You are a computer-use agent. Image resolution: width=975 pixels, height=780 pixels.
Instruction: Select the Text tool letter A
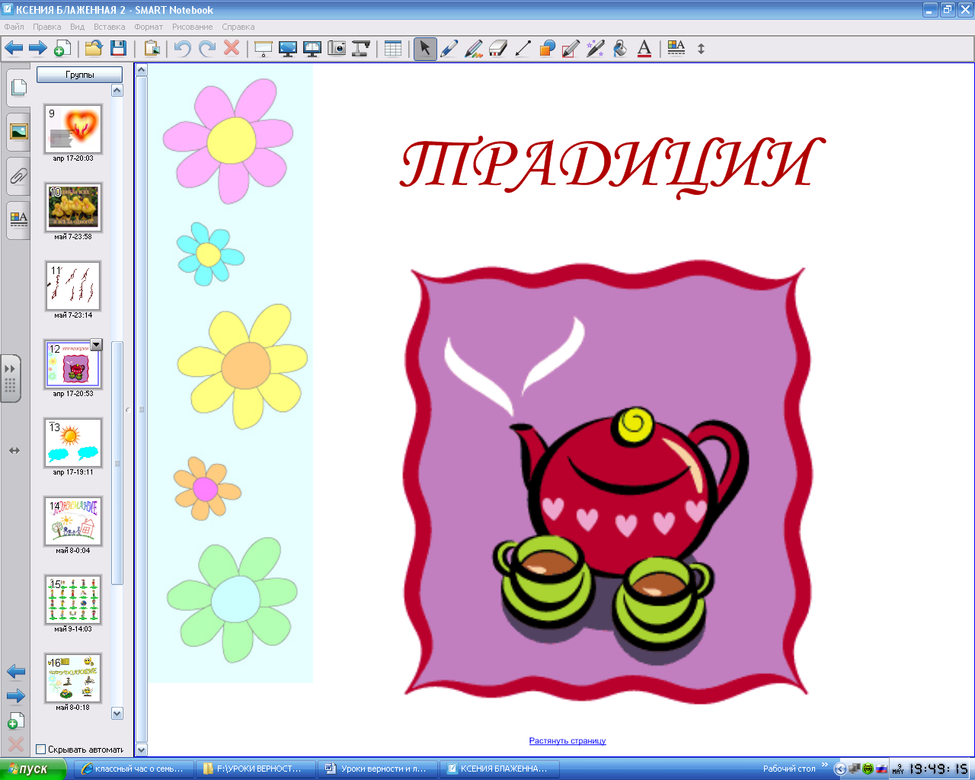point(644,48)
